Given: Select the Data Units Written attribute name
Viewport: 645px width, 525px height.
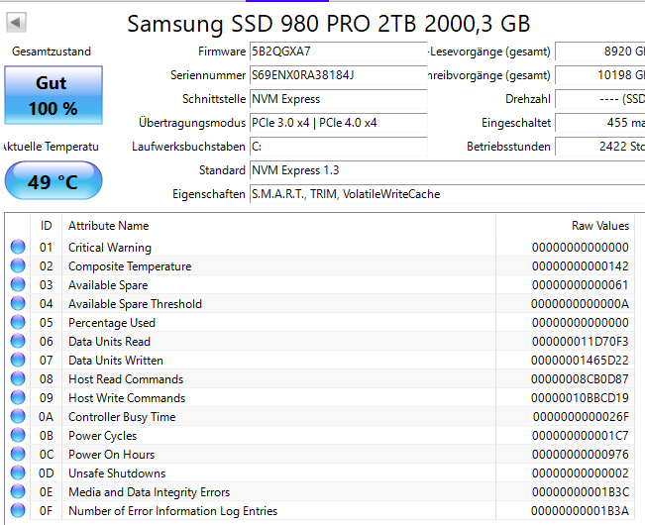Looking at the screenshot, I should tap(116, 361).
